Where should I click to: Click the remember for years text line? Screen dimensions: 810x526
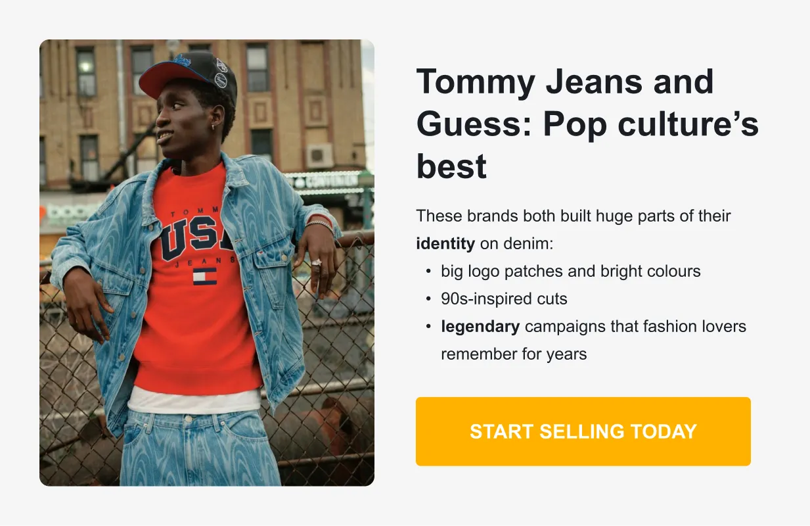click(x=513, y=354)
